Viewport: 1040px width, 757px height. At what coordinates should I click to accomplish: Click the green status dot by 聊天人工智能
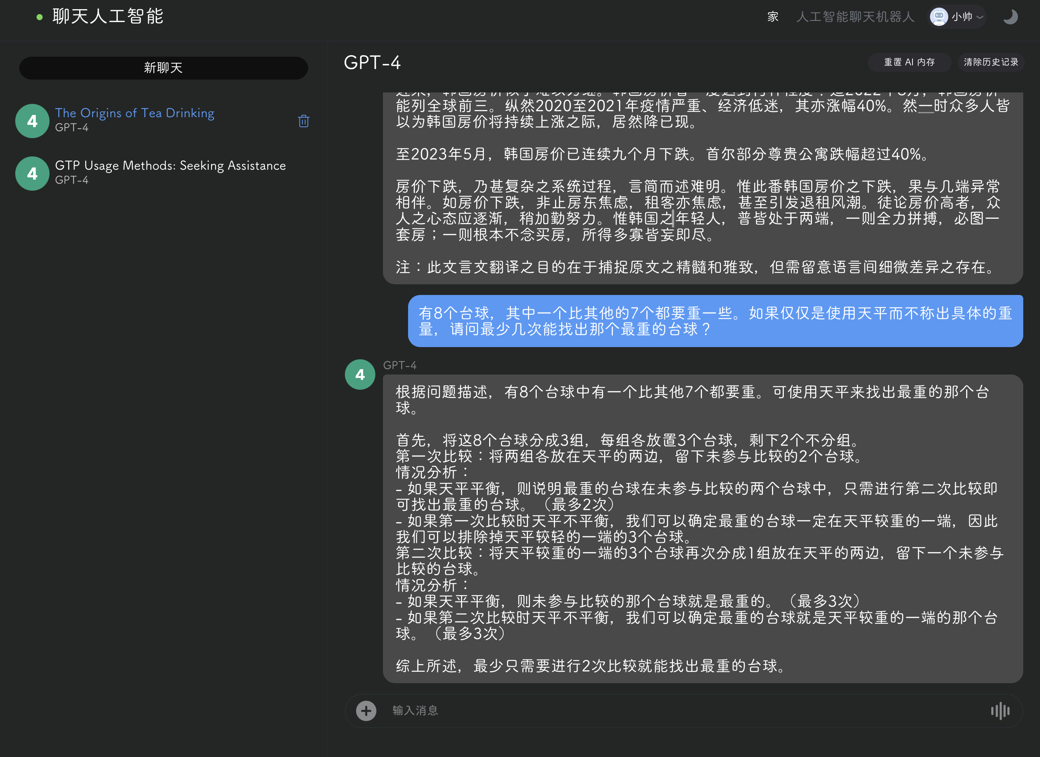tap(40, 18)
